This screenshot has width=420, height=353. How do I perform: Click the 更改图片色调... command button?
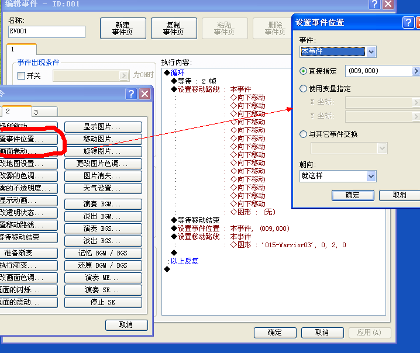tap(103, 164)
